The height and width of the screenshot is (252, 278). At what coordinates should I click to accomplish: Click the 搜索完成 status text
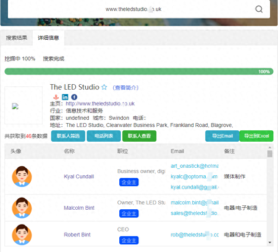54,59
